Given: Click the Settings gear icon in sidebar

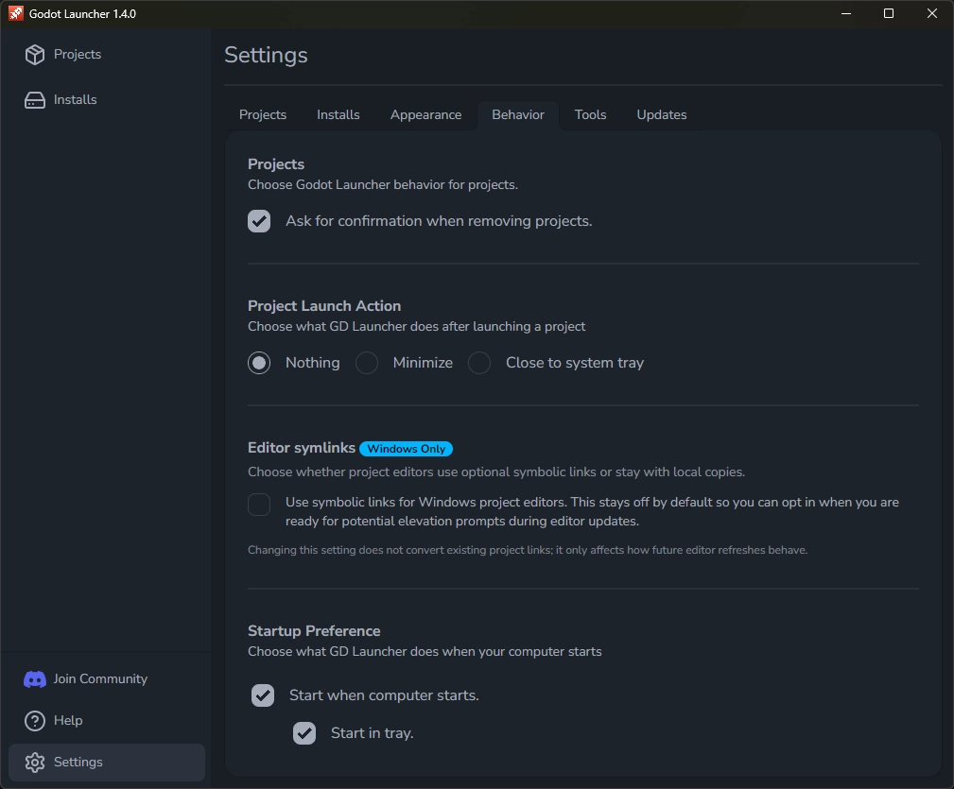Looking at the screenshot, I should pos(35,763).
